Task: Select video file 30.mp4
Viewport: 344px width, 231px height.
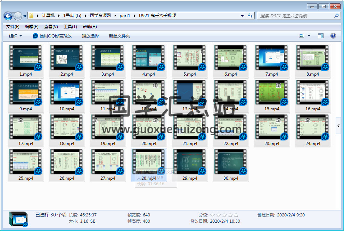Action: 231,165
